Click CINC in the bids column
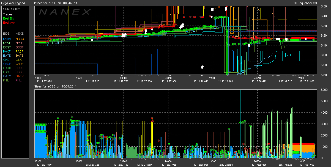Screen dimensions: 331x167 click(7, 60)
